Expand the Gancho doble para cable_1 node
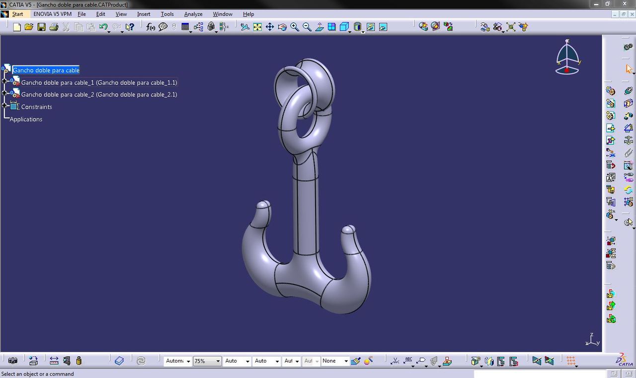636x378 pixels. coord(4,81)
